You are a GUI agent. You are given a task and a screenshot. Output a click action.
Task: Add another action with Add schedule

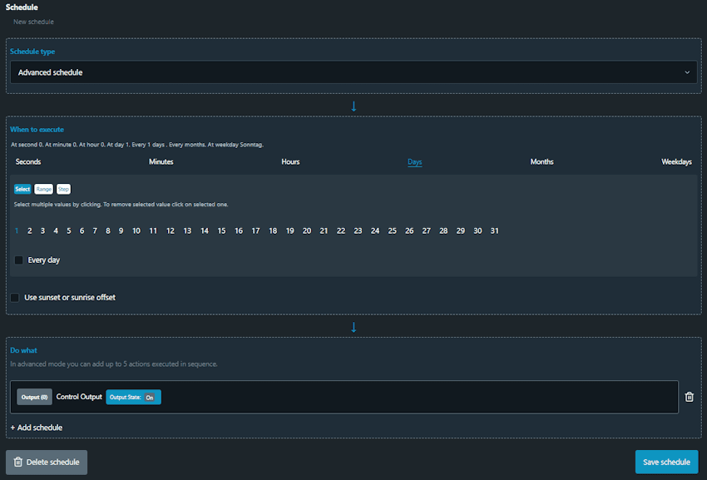37,428
